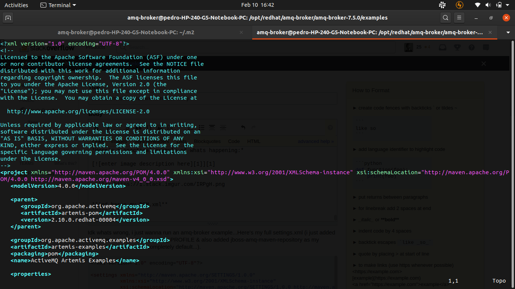
Task: Click the battery indicator in top bar
Action: click(499, 5)
